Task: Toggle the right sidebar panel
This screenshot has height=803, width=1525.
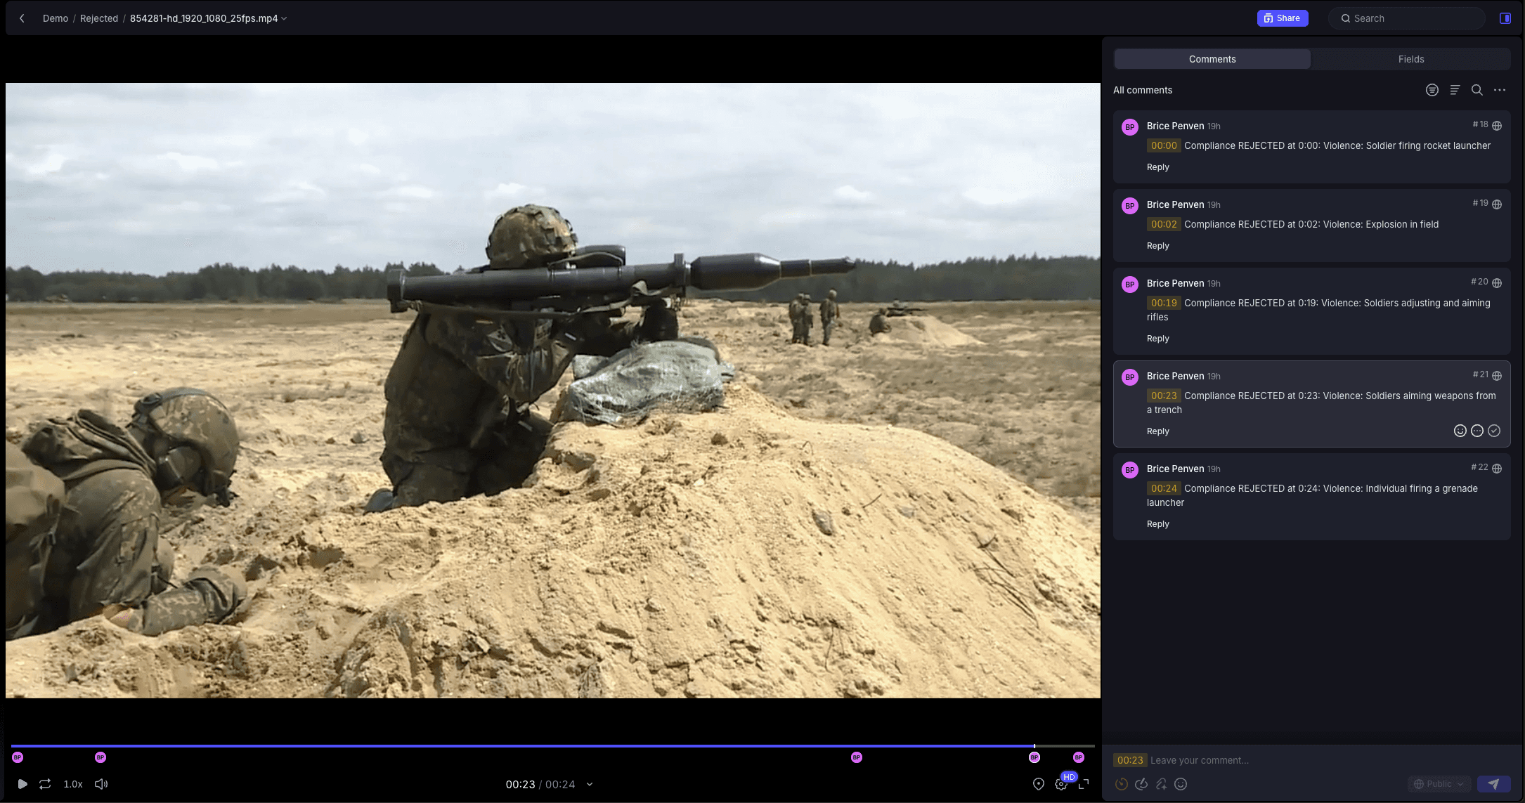Action: [1505, 18]
